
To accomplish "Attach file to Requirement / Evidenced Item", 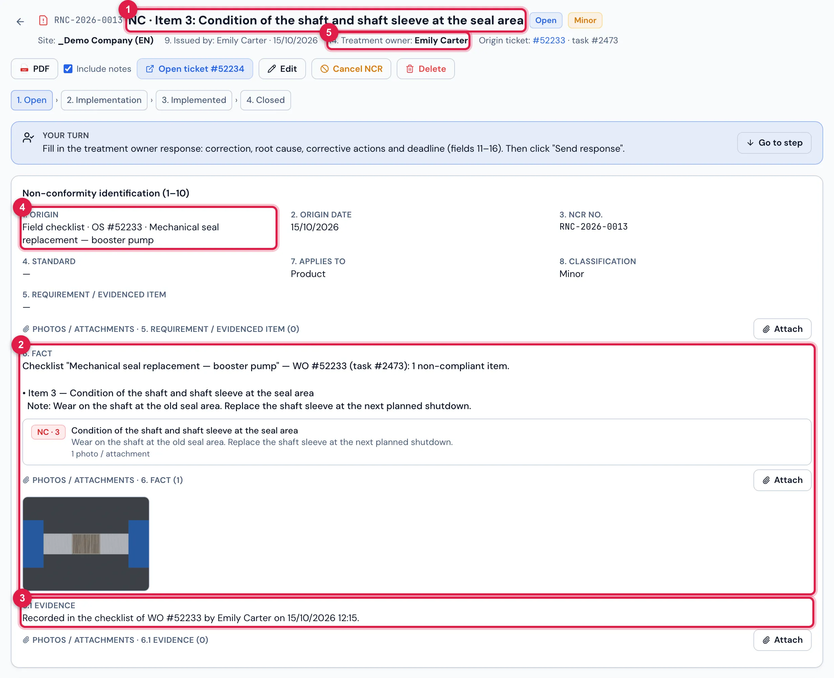I will [782, 329].
